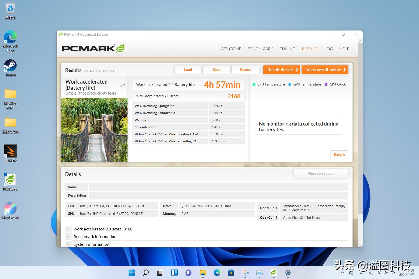Go to WELCOME tab
The width and height of the screenshot is (419, 279).
click(x=231, y=49)
